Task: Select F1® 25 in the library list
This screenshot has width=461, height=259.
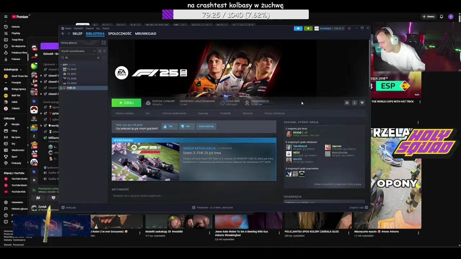Action: [x=84, y=88]
